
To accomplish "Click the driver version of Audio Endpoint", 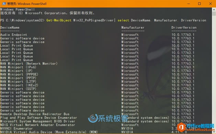I will coord(183,35).
